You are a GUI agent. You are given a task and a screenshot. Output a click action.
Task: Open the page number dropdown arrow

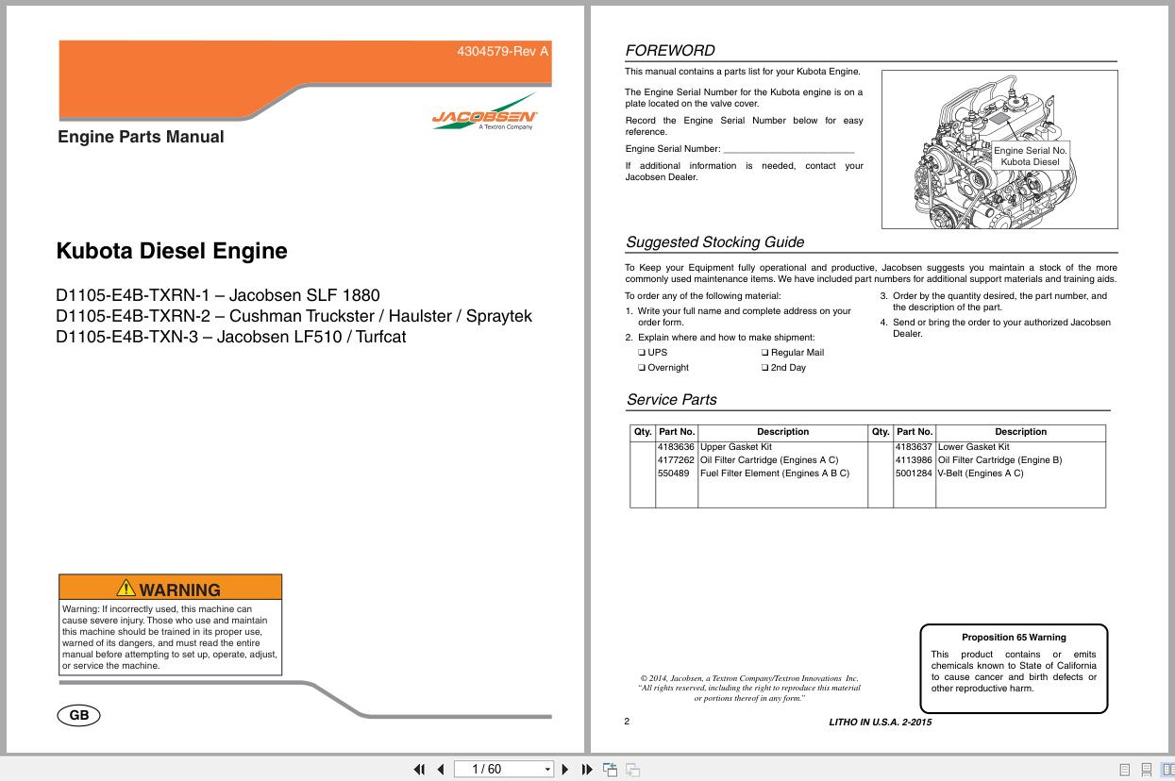547,769
